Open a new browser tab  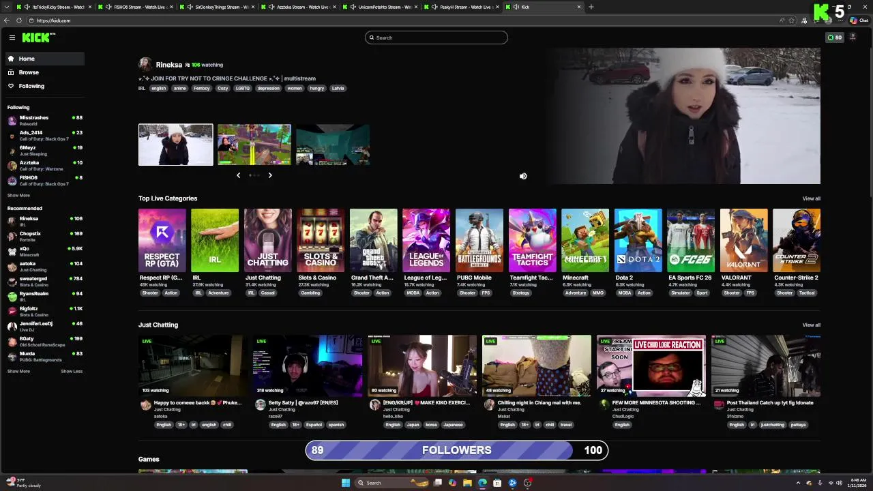click(x=591, y=7)
